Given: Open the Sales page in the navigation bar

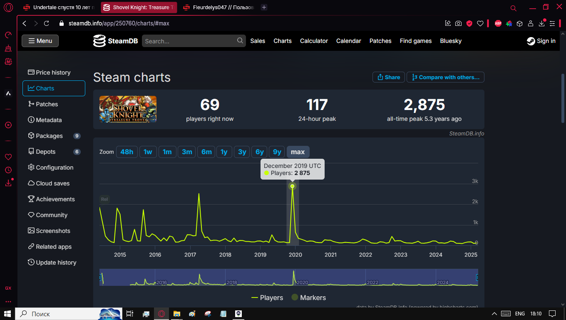Looking at the screenshot, I should 258,41.
